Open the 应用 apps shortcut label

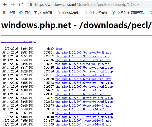click(x=12, y=13)
